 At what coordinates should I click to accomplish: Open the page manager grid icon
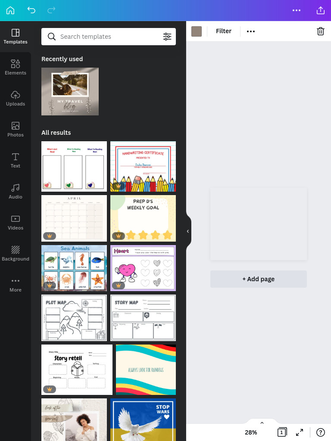282,432
